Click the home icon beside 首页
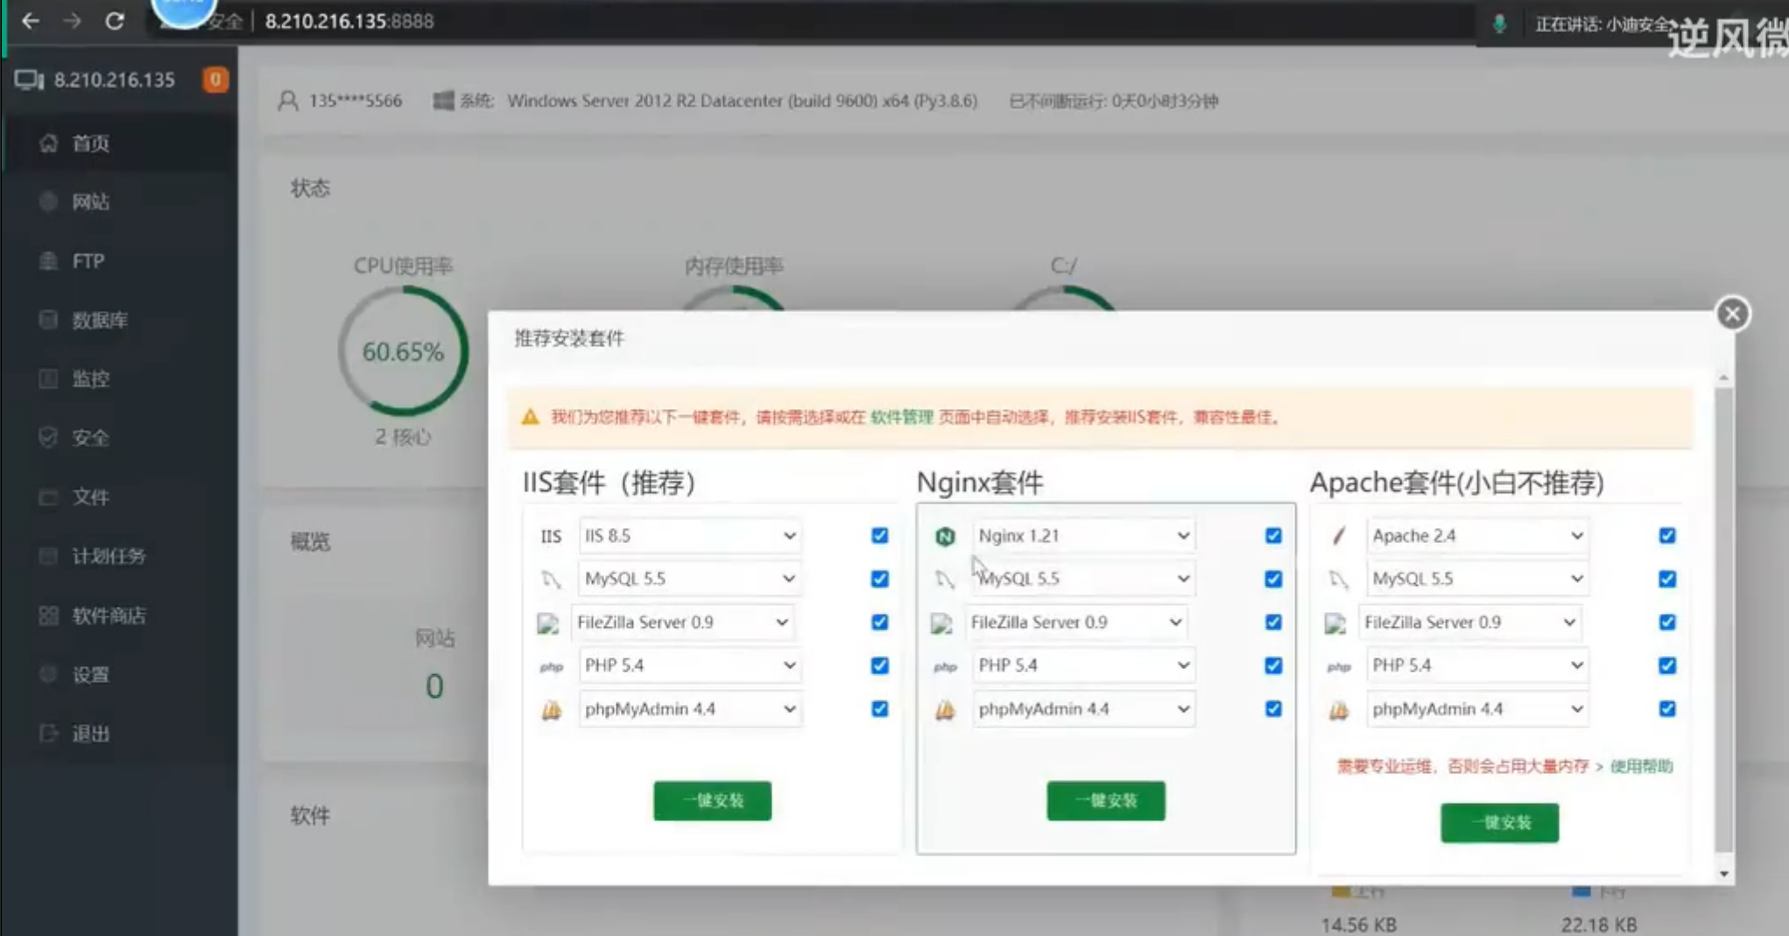Viewport: 1789px width, 936px height. (x=48, y=143)
